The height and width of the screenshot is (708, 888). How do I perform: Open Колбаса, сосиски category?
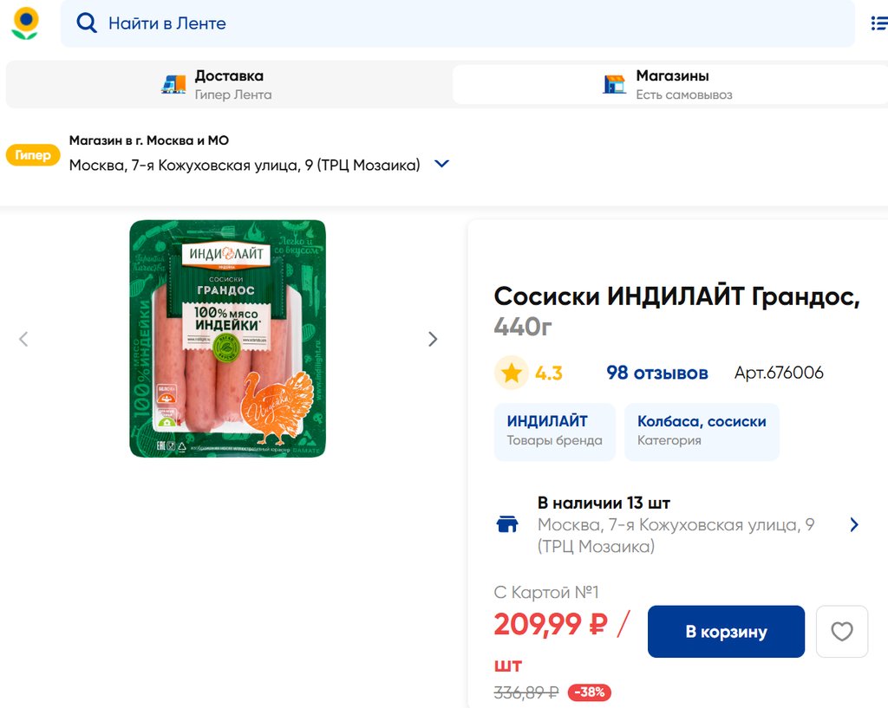(x=702, y=431)
